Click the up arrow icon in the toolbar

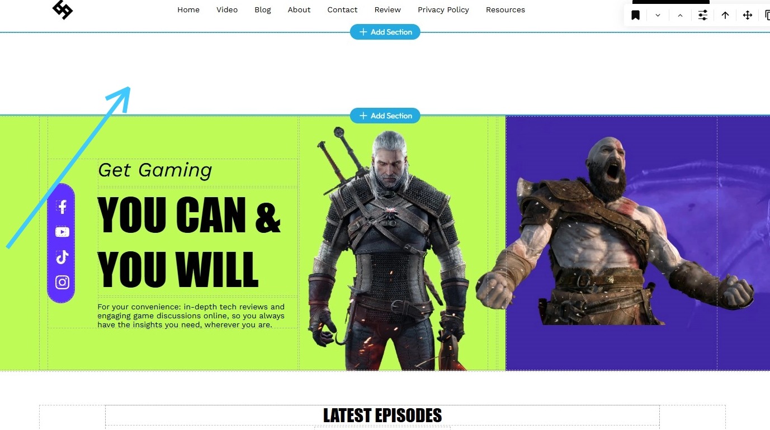pyautogui.click(x=725, y=15)
